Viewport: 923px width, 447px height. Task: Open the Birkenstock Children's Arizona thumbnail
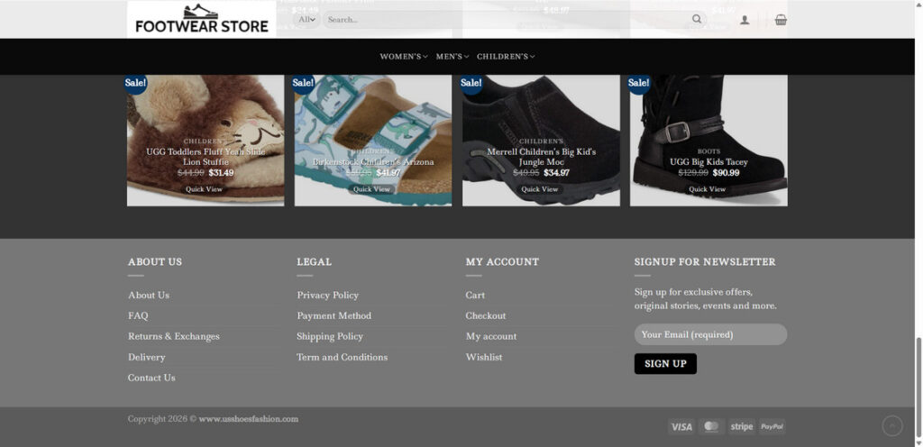click(373, 140)
